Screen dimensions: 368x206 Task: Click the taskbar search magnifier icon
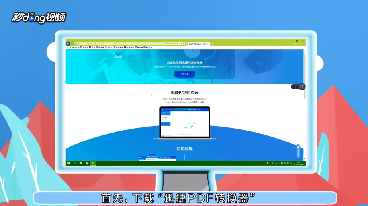tap(74, 163)
